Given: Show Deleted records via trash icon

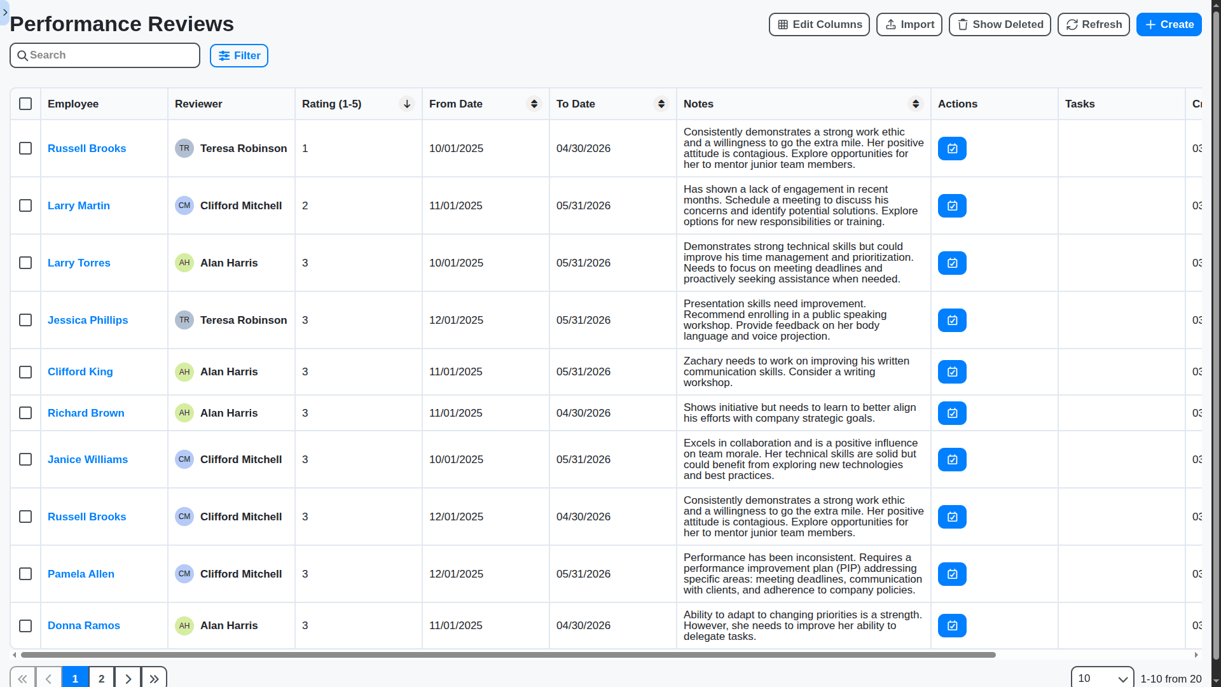Looking at the screenshot, I should click(963, 24).
